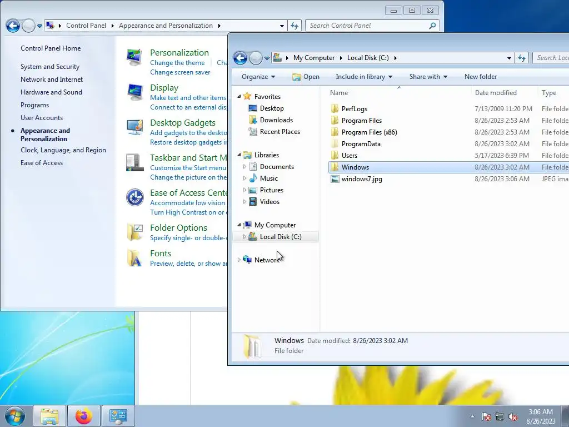The width and height of the screenshot is (569, 427).
Task: Click the Program Files folder icon
Action: pos(335,120)
